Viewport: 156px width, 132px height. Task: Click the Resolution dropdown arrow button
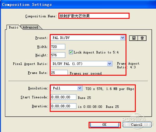[80, 88]
